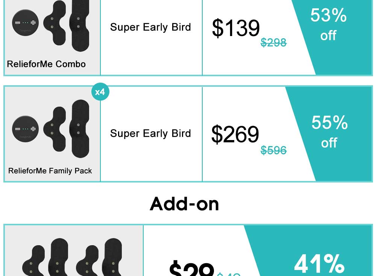Click Super Early Bird label for Combo
This screenshot has width=376, height=276.
click(151, 27)
